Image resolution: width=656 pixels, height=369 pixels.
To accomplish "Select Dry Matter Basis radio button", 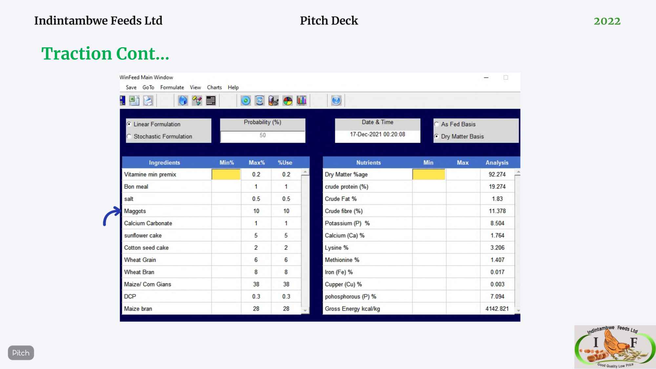I will [x=437, y=136].
